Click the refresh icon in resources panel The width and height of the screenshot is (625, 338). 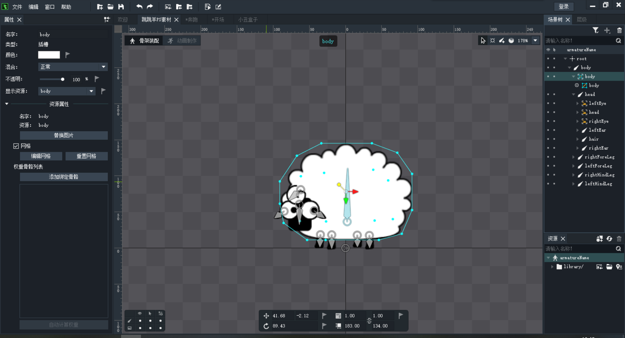click(x=609, y=239)
